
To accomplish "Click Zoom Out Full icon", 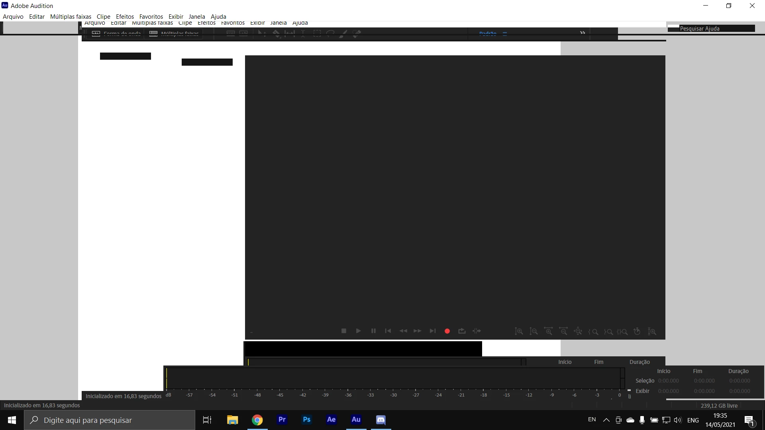I will (x=578, y=331).
